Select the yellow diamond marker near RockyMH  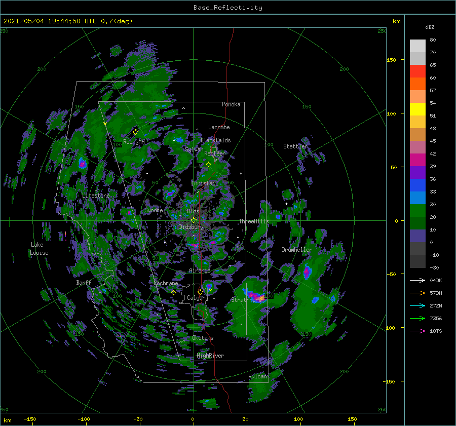click(135, 132)
